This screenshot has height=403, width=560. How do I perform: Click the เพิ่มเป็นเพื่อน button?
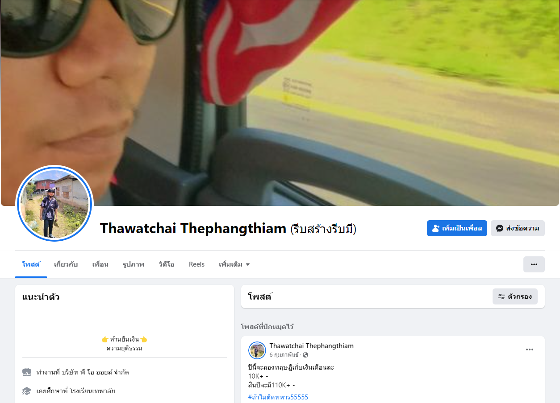pyautogui.click(x=457, y=228)
